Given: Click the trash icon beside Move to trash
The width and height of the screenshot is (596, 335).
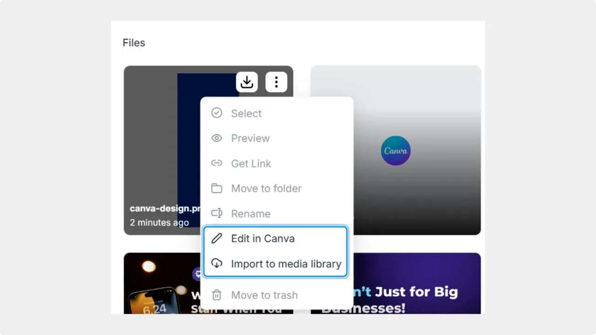Looking at the screenshot, I should point(217,295).
